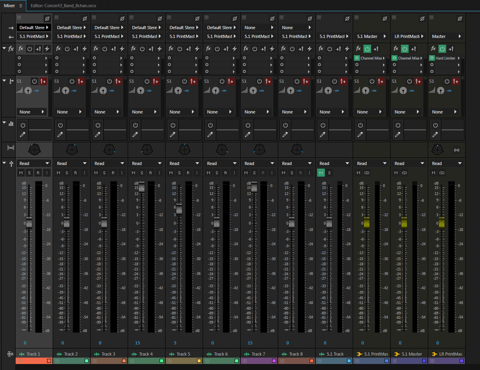Open the surround panner on Track 3
Image resolution: width=480 pixels, height=370 pixels.
tap(109, 150)
